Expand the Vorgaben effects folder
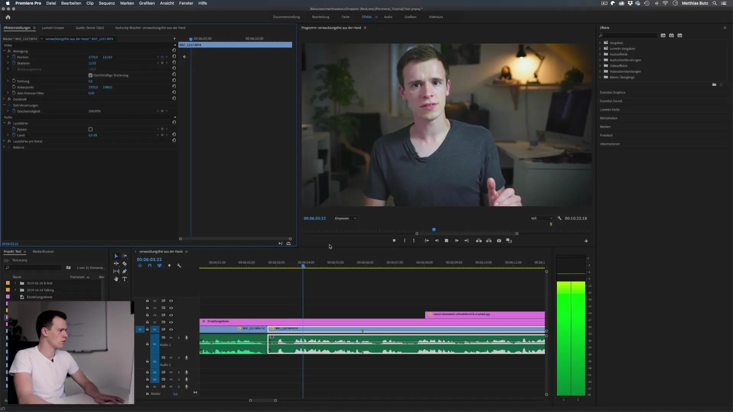 600,43
